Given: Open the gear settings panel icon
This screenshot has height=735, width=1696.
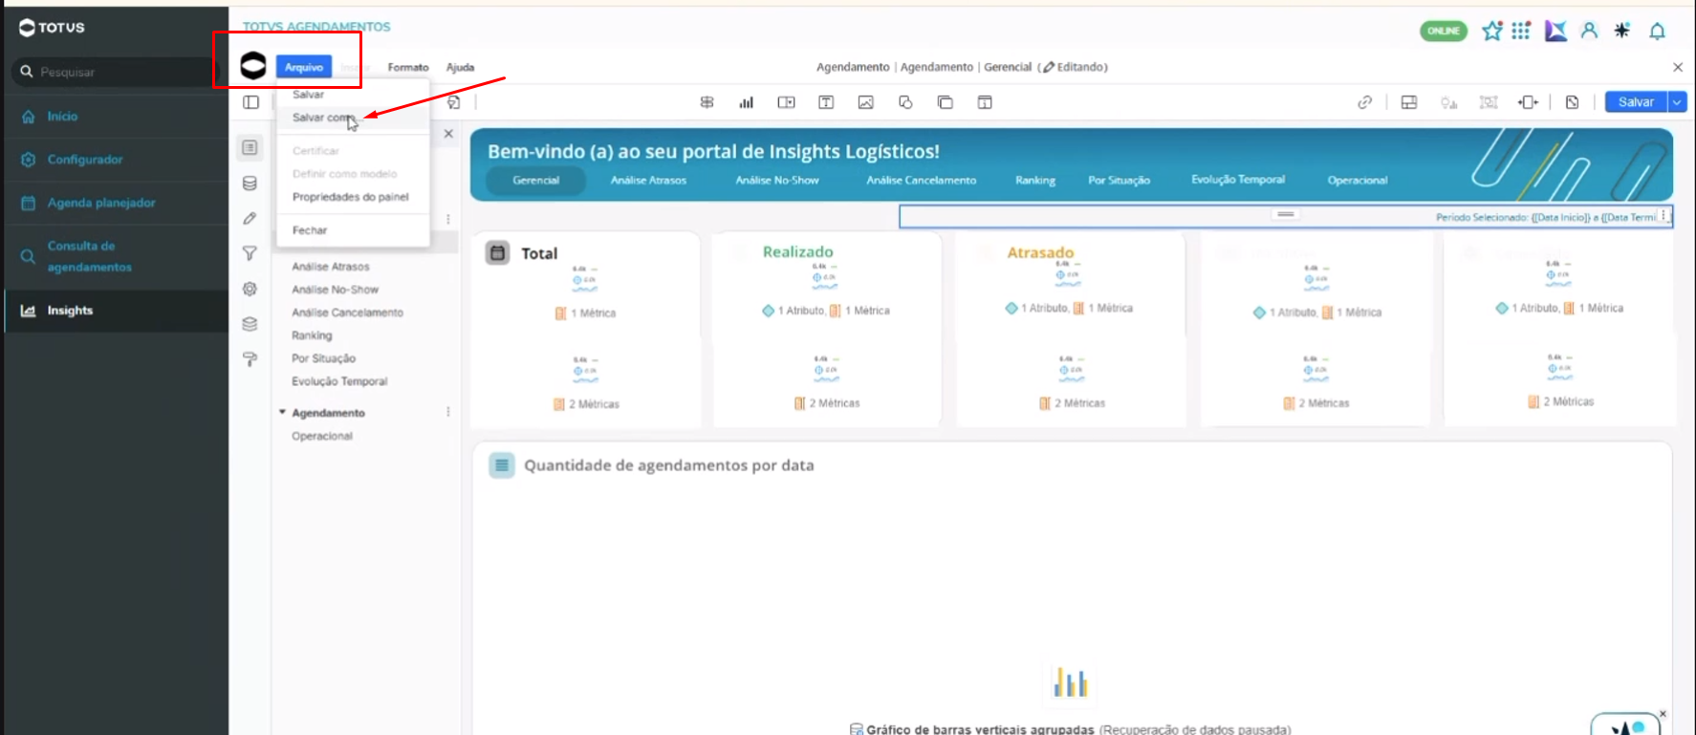Looking at the screenshot, I should 250,289.
